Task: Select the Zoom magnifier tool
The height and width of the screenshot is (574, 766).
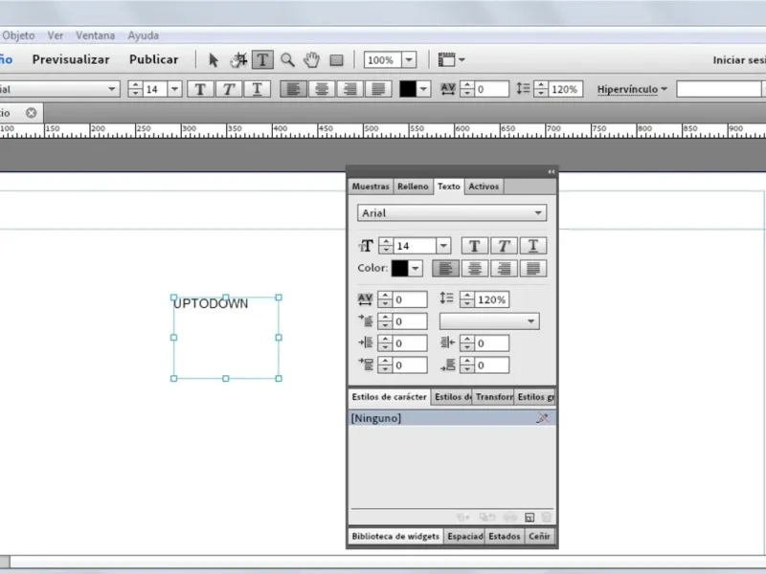Action: pyautogui.click(x=288, y=60)
